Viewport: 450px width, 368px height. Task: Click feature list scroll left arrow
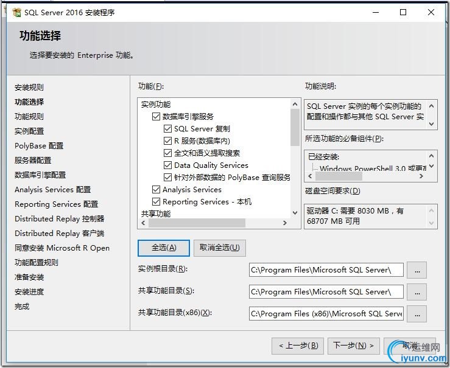143,223
